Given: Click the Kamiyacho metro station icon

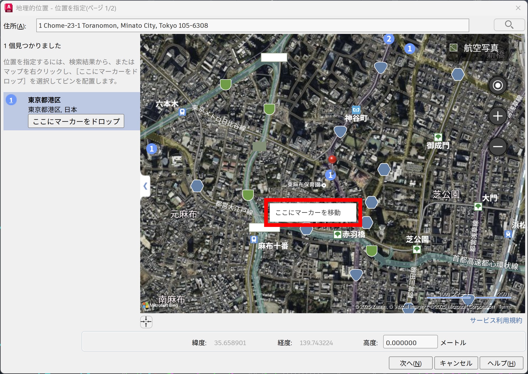Looking at the screenshot, I should 356,110.
